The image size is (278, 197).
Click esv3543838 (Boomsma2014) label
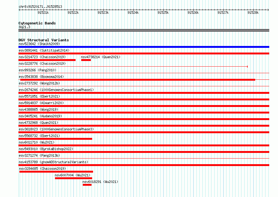(41, 77)
